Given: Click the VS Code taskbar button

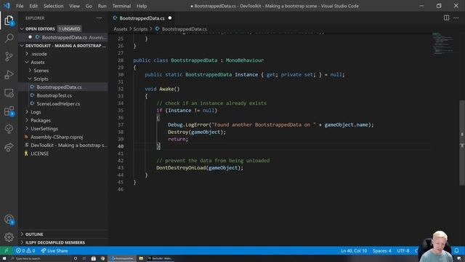Looking at the screenshot, I should [x=122, y=258].
